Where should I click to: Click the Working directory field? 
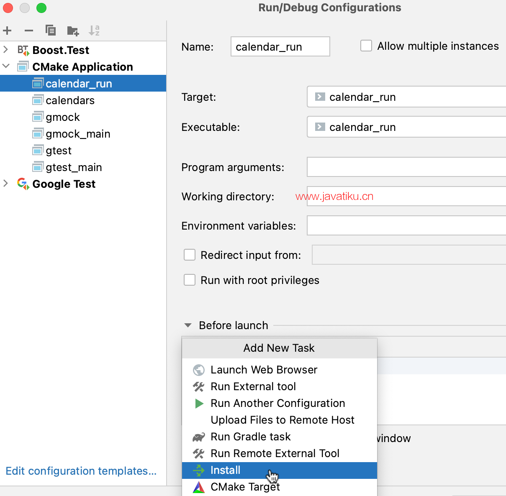[406, 196]
